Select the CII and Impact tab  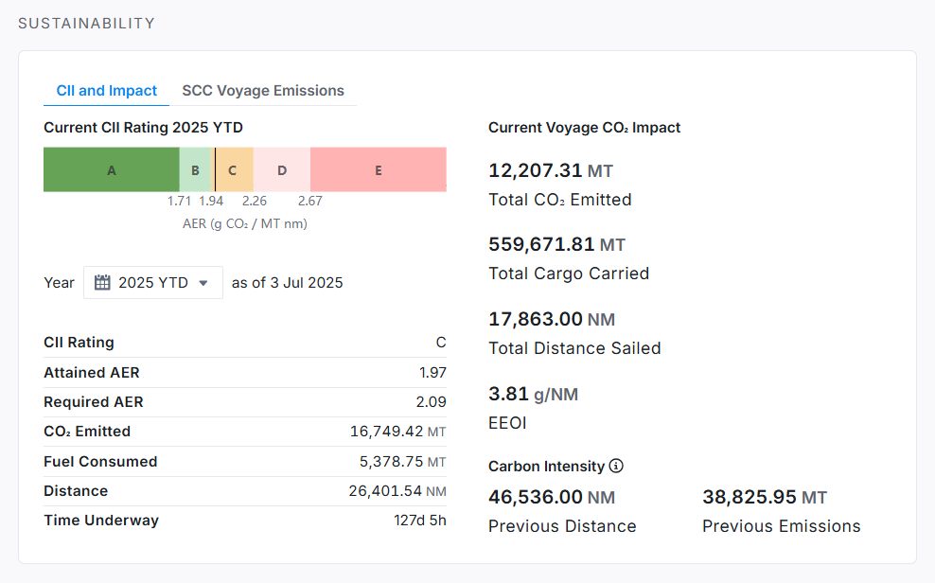click(107, 91)
